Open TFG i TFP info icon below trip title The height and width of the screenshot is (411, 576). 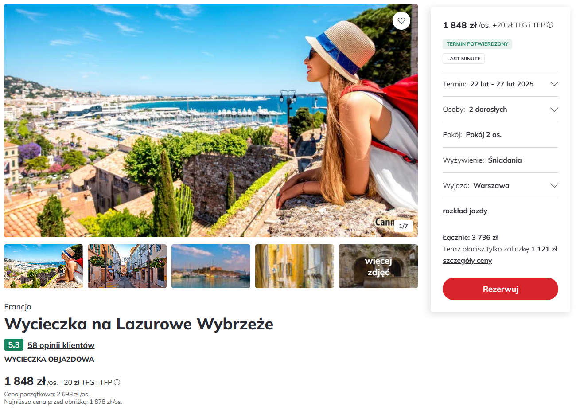117,382
